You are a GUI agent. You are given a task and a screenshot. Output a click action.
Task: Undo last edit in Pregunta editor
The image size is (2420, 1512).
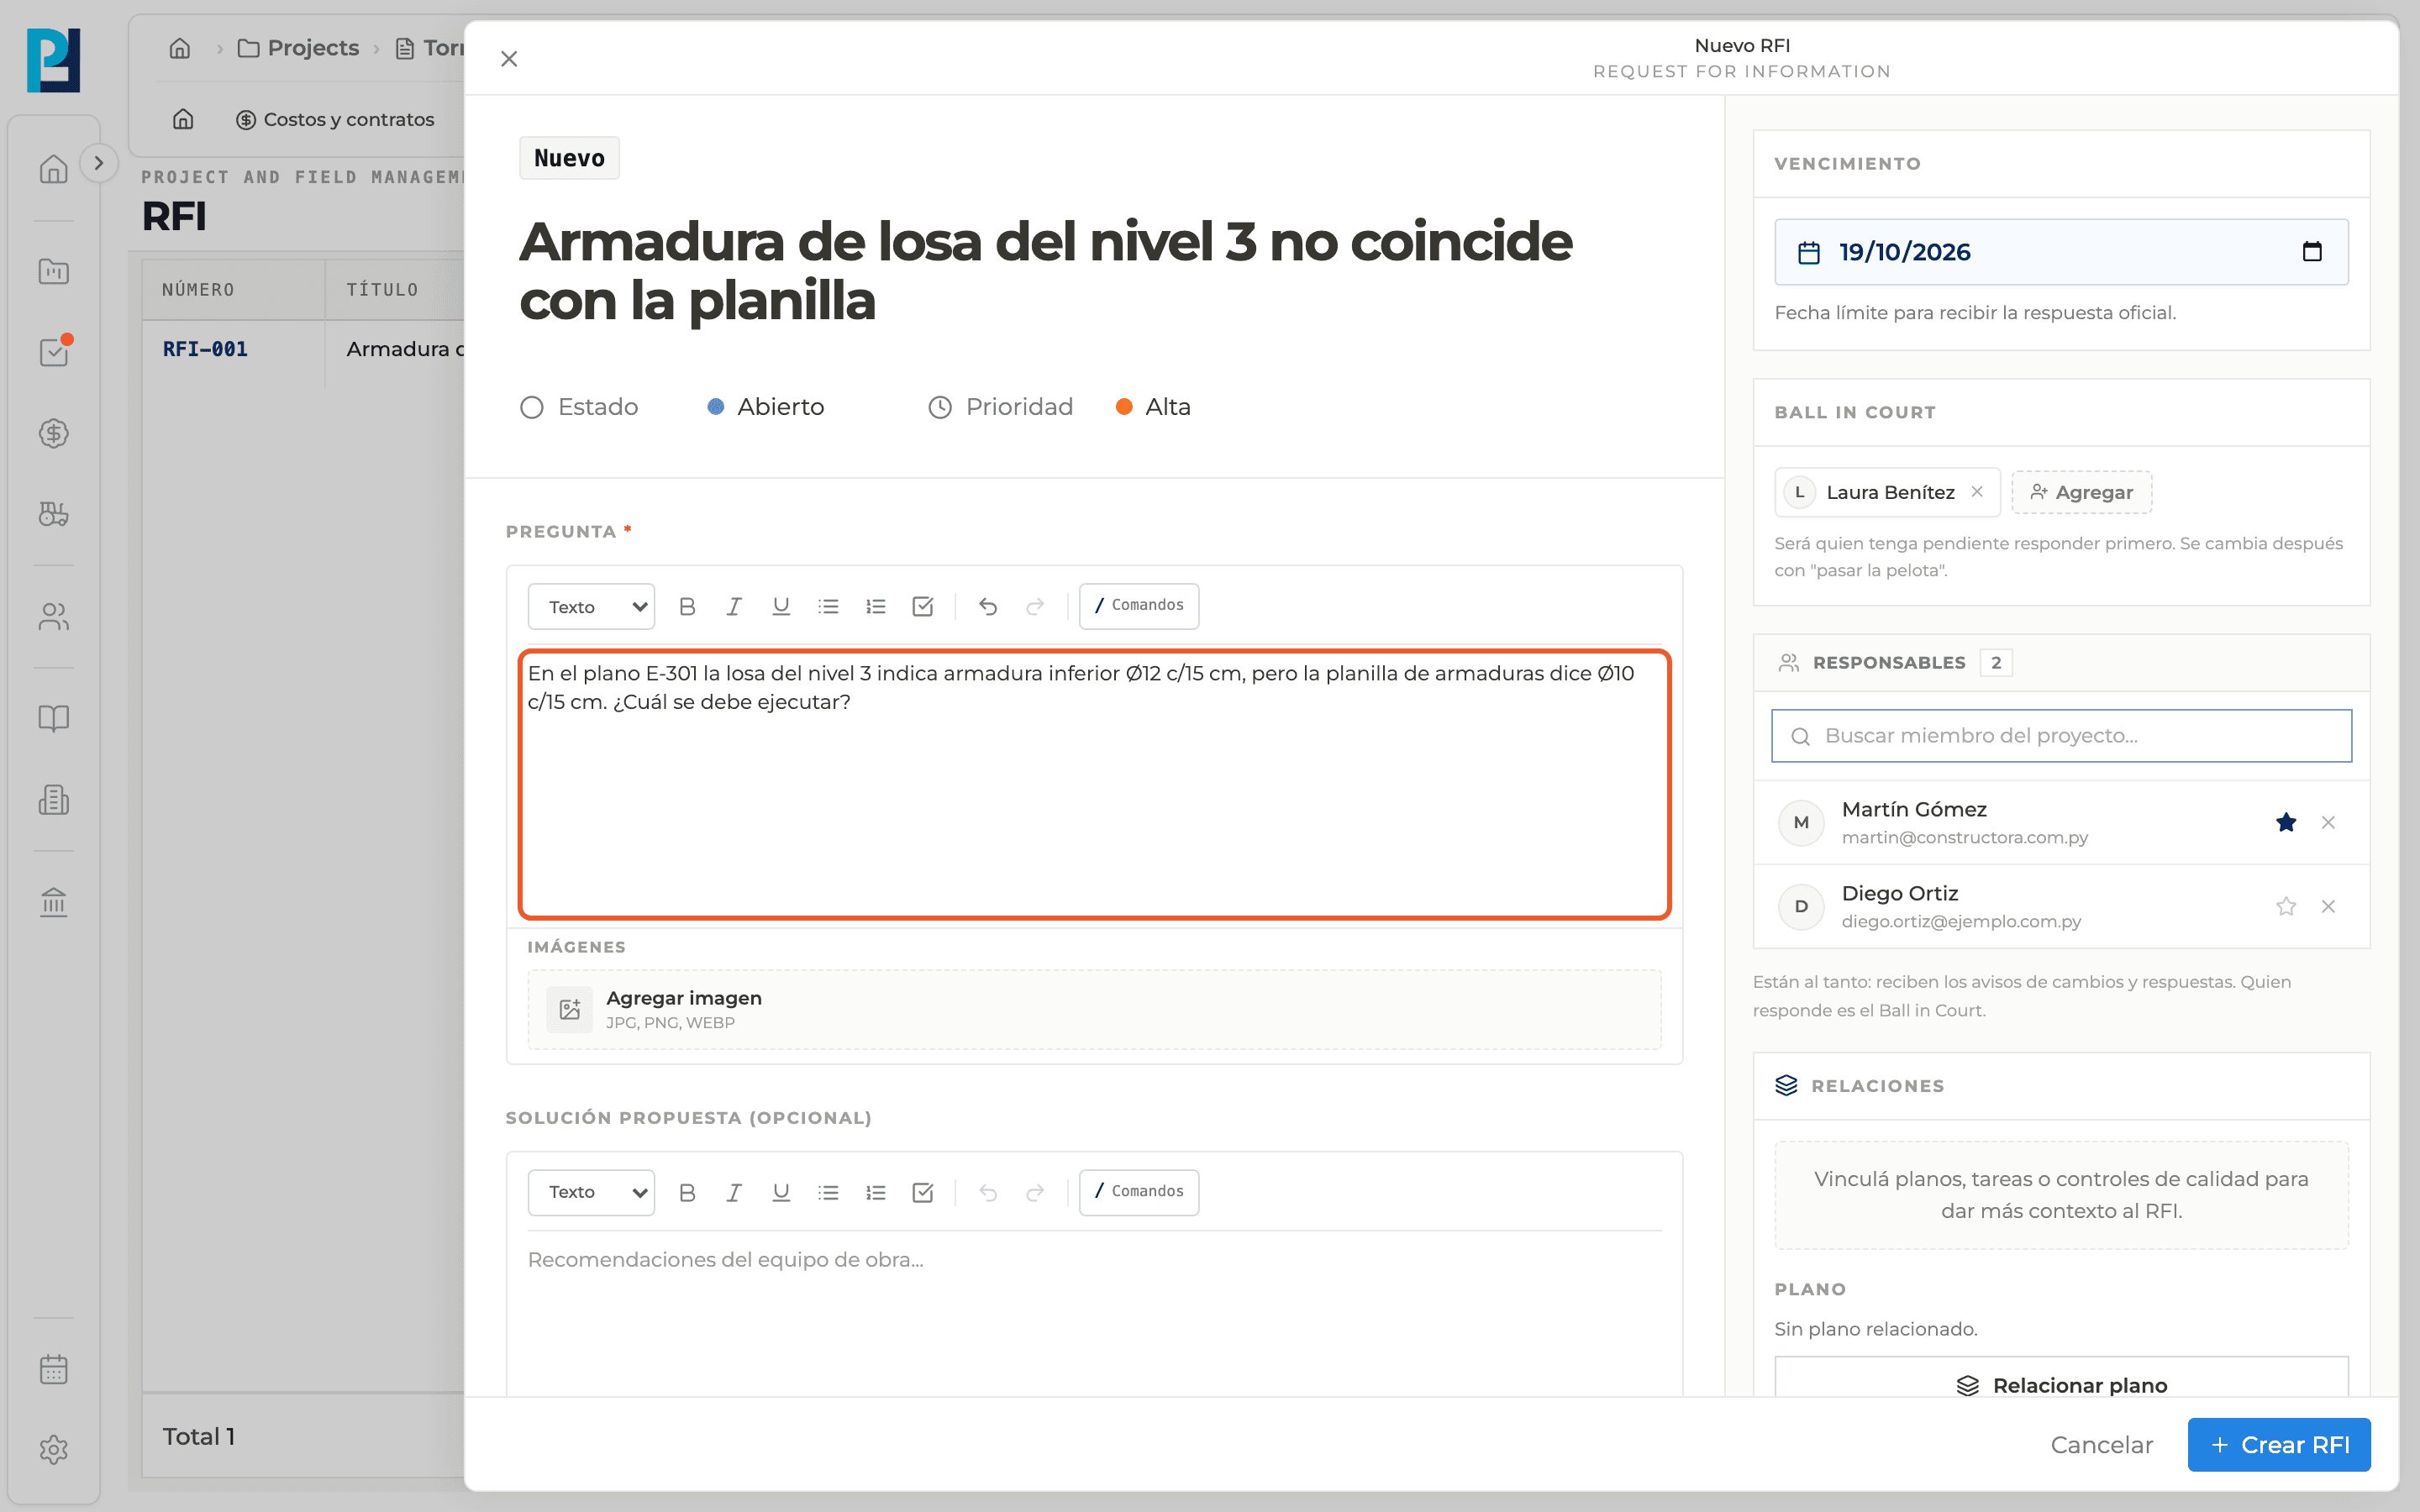[988, 606]
